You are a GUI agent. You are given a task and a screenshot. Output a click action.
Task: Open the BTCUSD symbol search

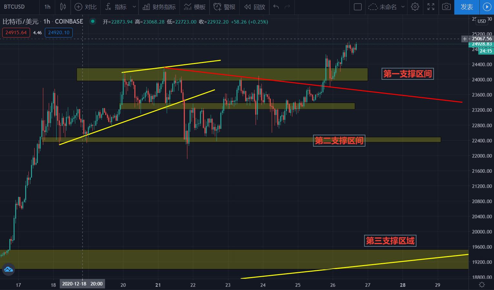(x=14, y=7)
